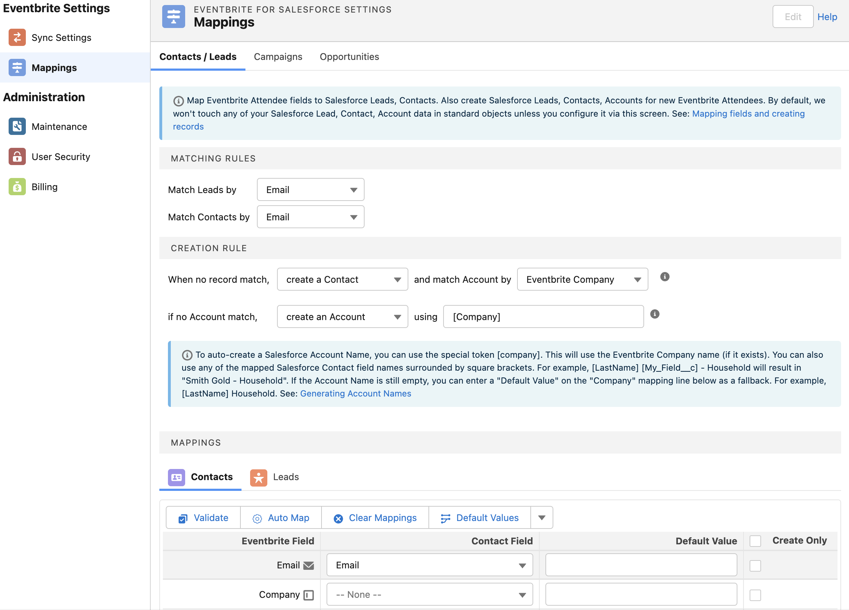Open Mappings in the sidebar
Image resolution: width=849 pixels, height=610 pixels.
[x=75, y=67]
